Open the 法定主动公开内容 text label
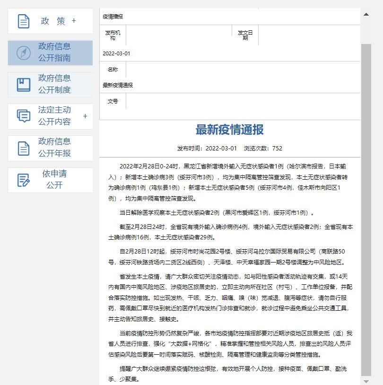Image resolution: width=383 pixels, height=385 pixels. (x=54, y=116)
